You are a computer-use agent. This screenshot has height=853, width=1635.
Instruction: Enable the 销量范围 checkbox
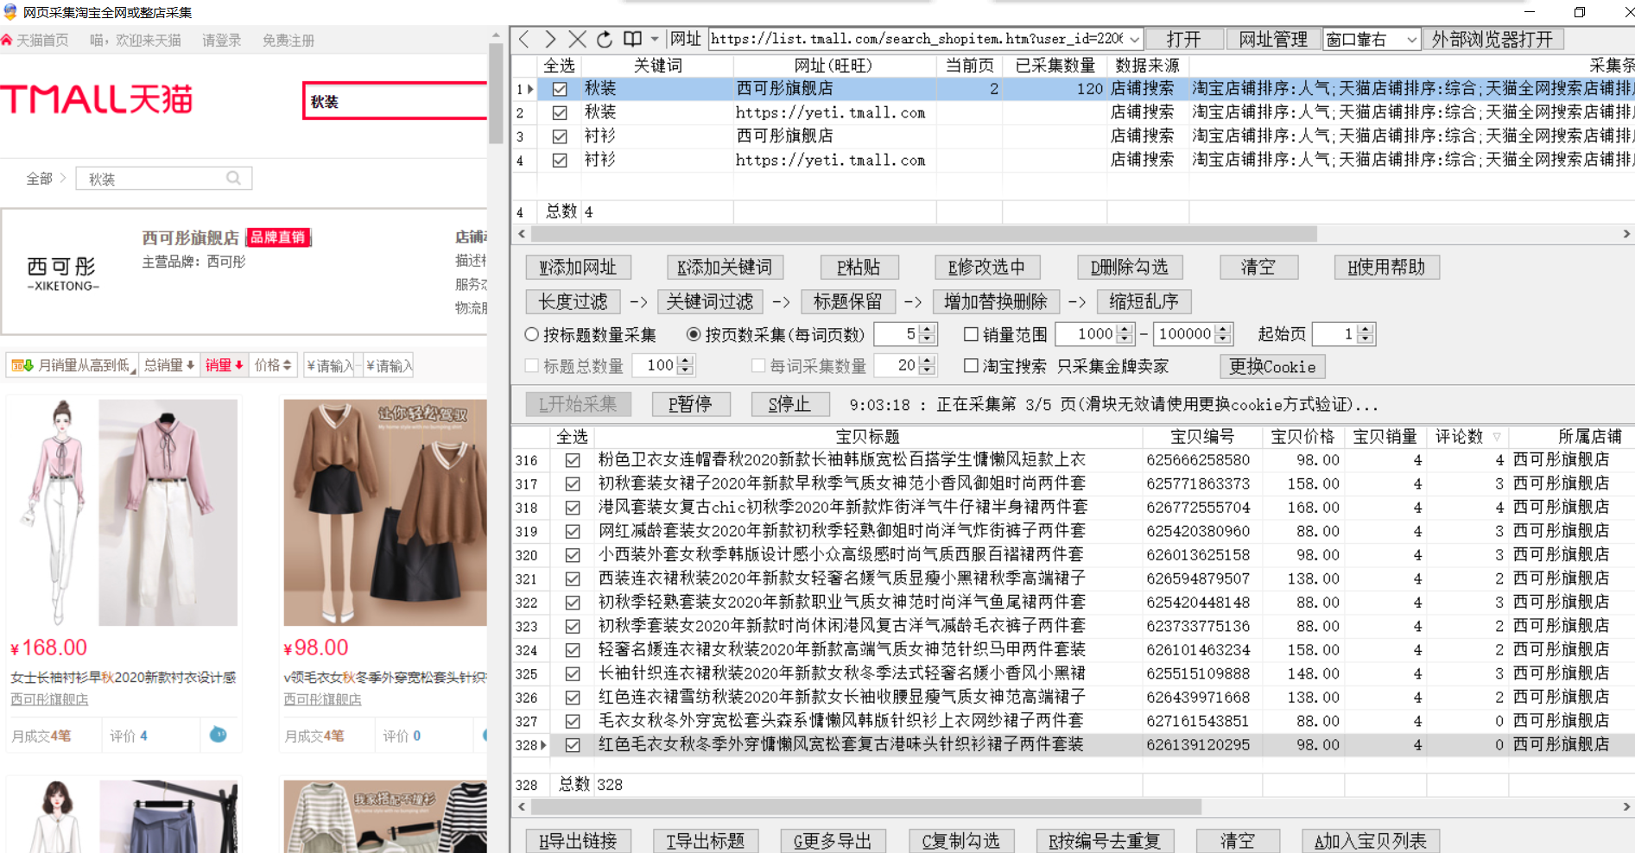coord(971,334)
